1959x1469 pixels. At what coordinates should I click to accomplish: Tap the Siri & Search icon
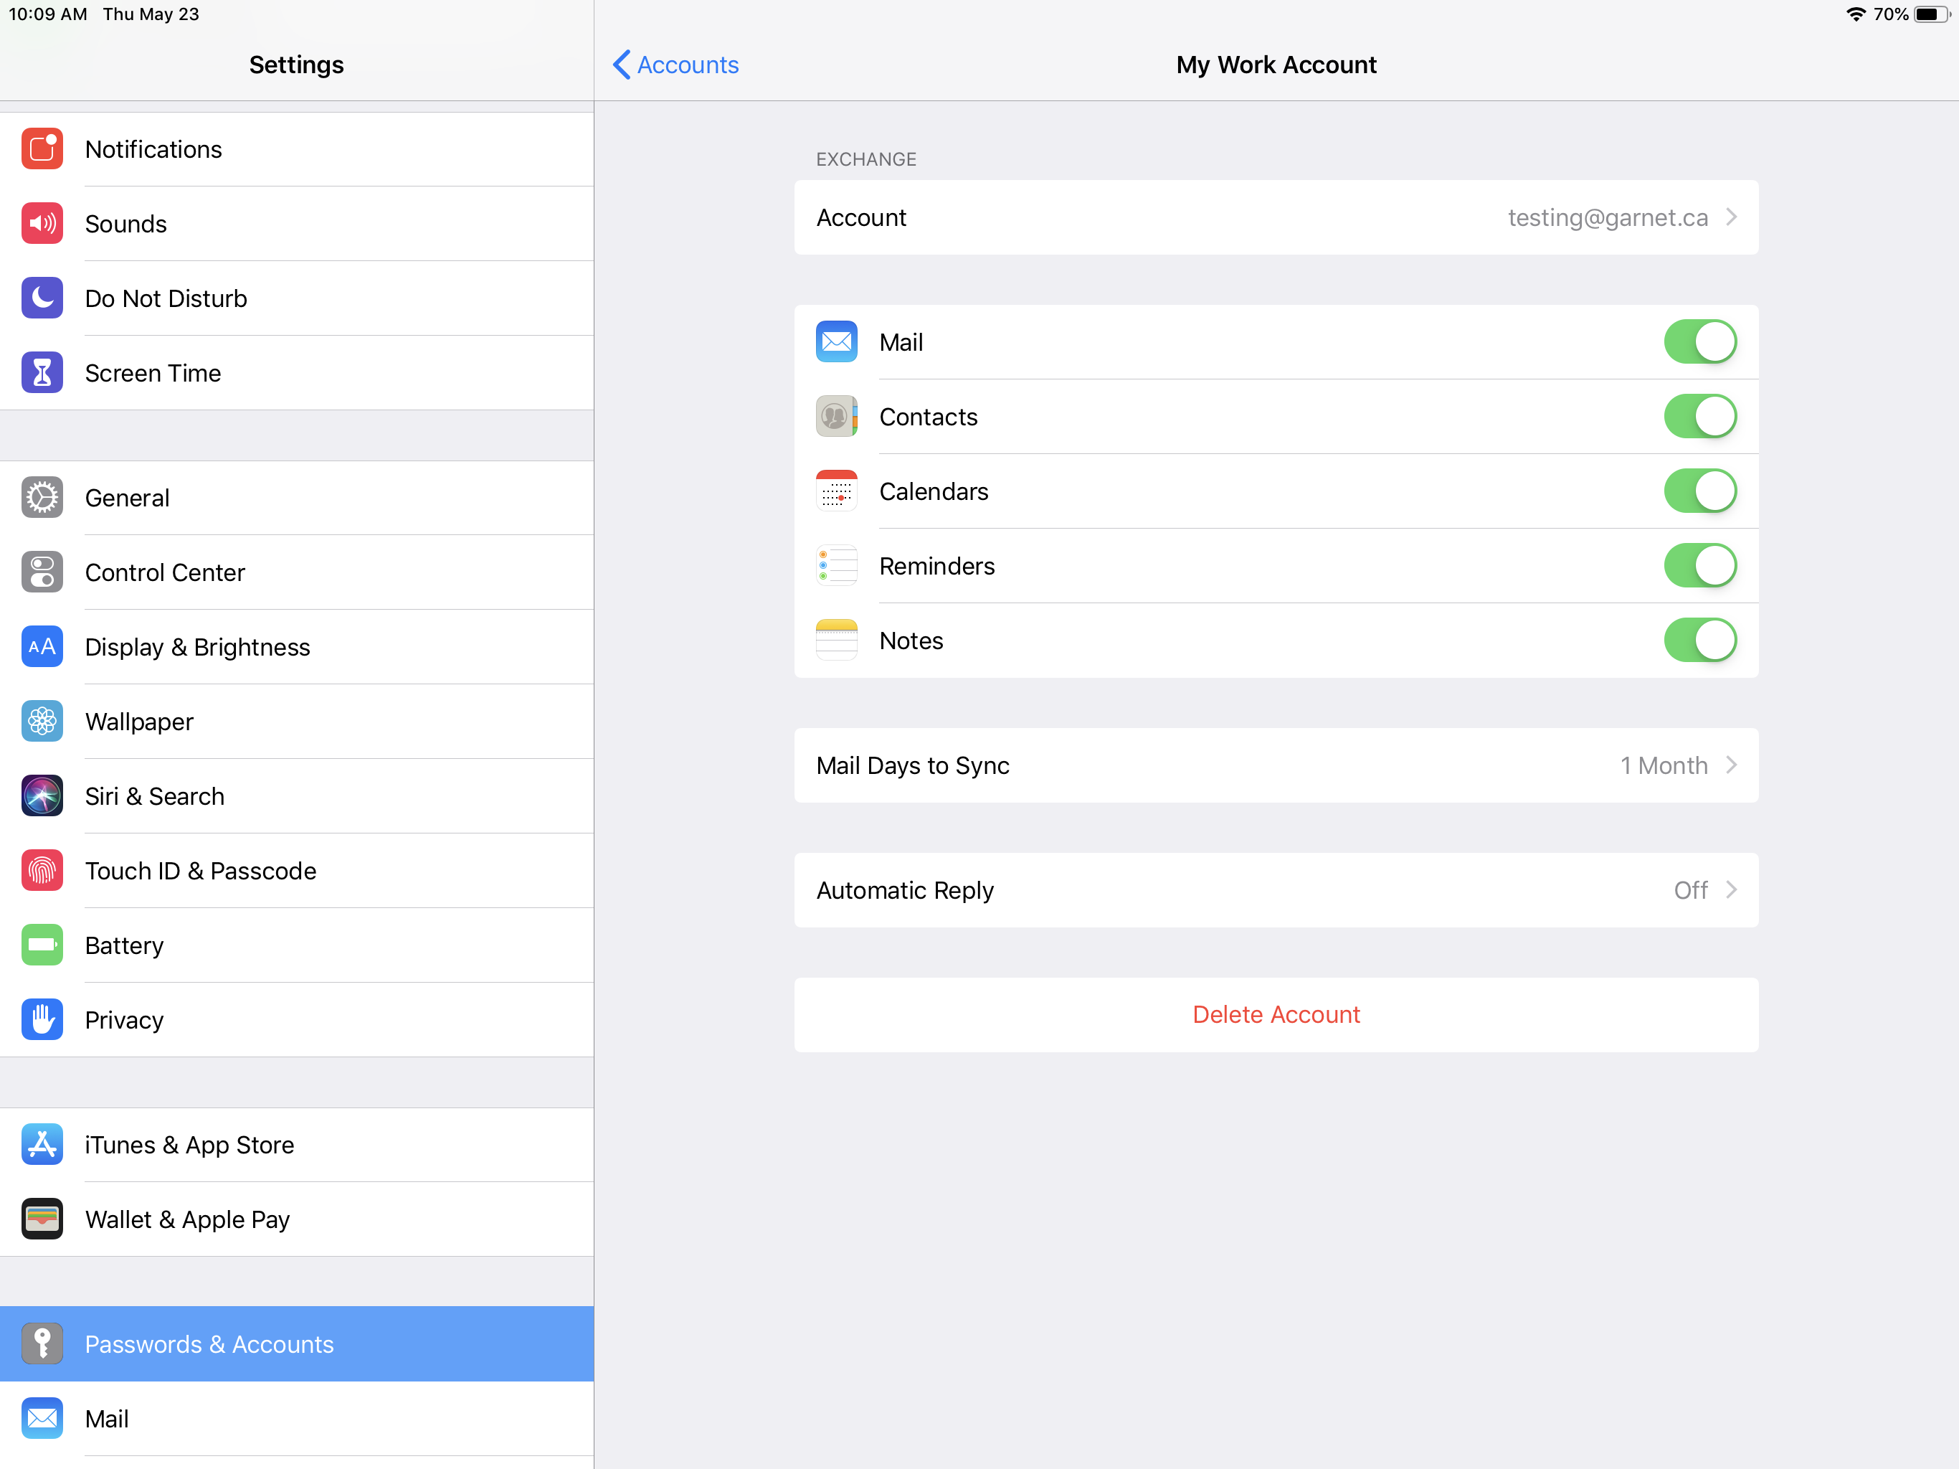tap(42, 795)
